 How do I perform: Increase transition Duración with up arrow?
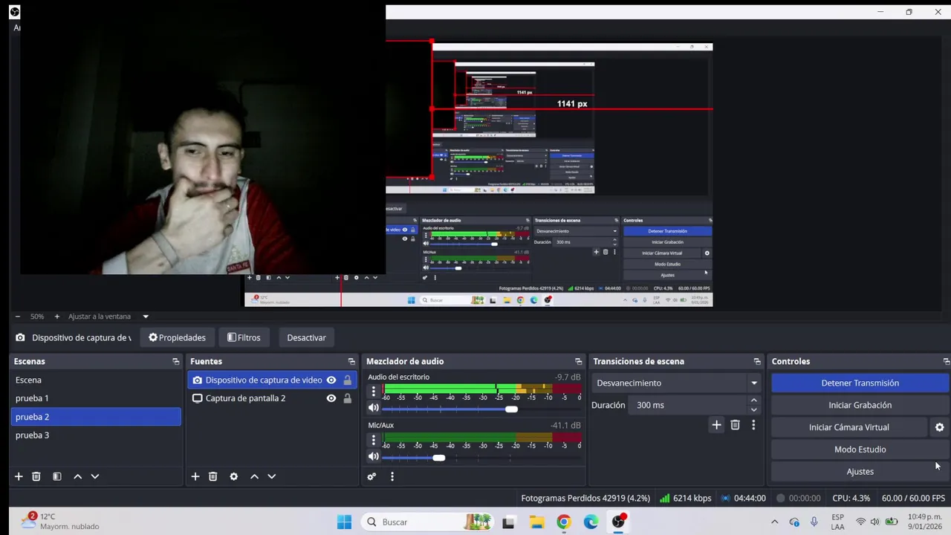coord(753,401)
